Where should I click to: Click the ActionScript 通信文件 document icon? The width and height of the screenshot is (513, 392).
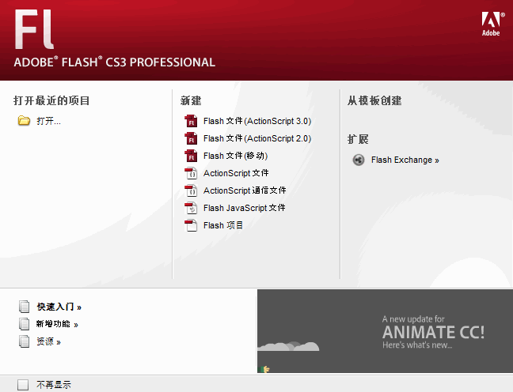click(191, 190)
